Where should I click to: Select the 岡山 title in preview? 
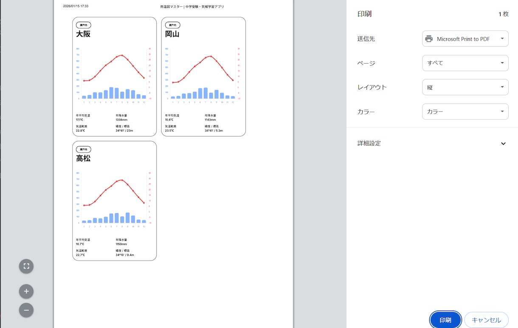click(x=172, y=34)
